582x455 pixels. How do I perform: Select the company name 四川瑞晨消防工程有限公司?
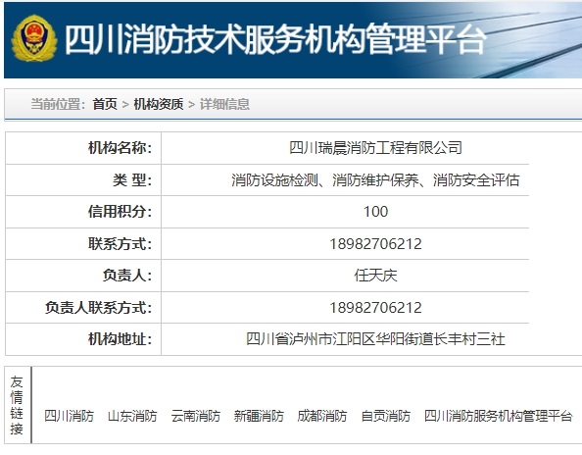pos(375,148)
